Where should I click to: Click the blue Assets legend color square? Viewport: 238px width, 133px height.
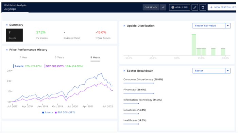click(43, 112)
